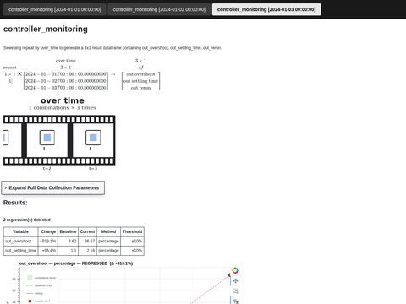The height and width of the screenshot is (304, 406).
Task: Click 'percentage' in the out_settling_time row
Action: click(x=108, y=251)
